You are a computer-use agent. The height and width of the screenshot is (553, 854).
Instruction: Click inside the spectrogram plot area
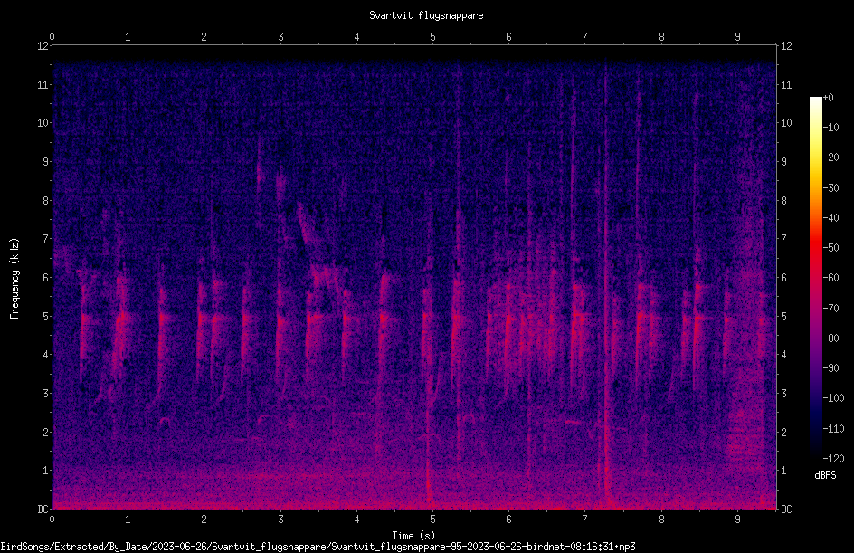414,277
